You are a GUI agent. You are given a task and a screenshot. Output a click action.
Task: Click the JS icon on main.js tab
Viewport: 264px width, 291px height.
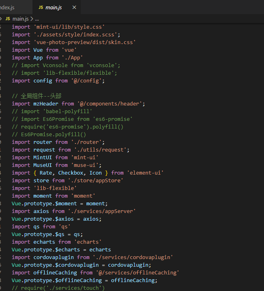[x=41, y=7]
